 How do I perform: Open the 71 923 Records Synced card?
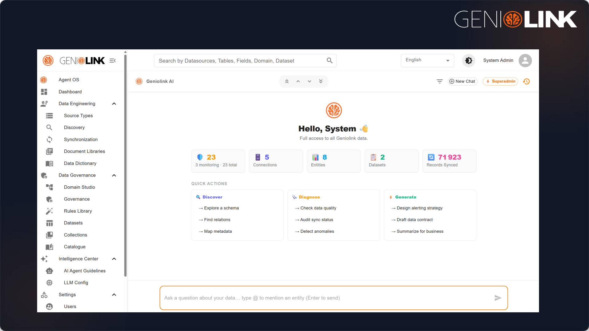point(449,161)
